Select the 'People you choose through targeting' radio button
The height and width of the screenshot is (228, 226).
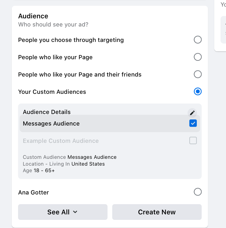[197, 40]
